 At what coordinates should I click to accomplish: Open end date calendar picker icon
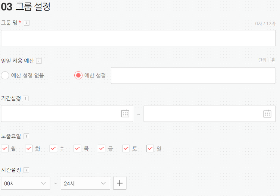pos(267,114)
